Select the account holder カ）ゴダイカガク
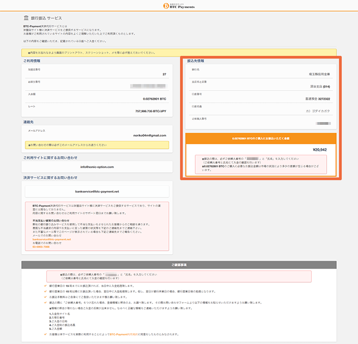358x344 pixels. [x=318, y=111]
